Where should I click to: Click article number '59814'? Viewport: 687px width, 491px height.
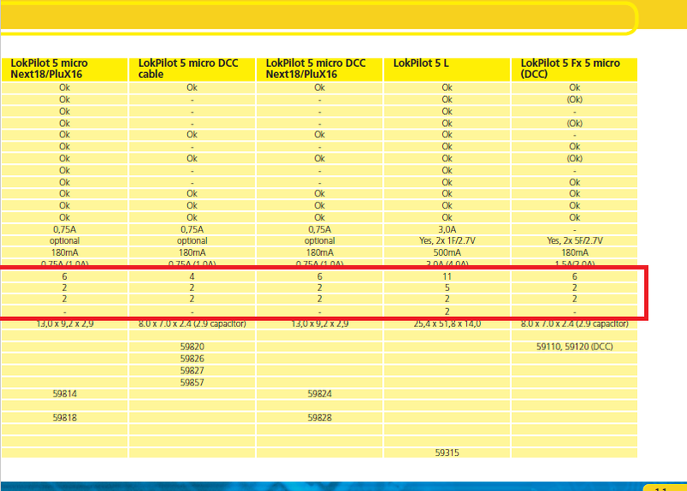tap(64, 394)
